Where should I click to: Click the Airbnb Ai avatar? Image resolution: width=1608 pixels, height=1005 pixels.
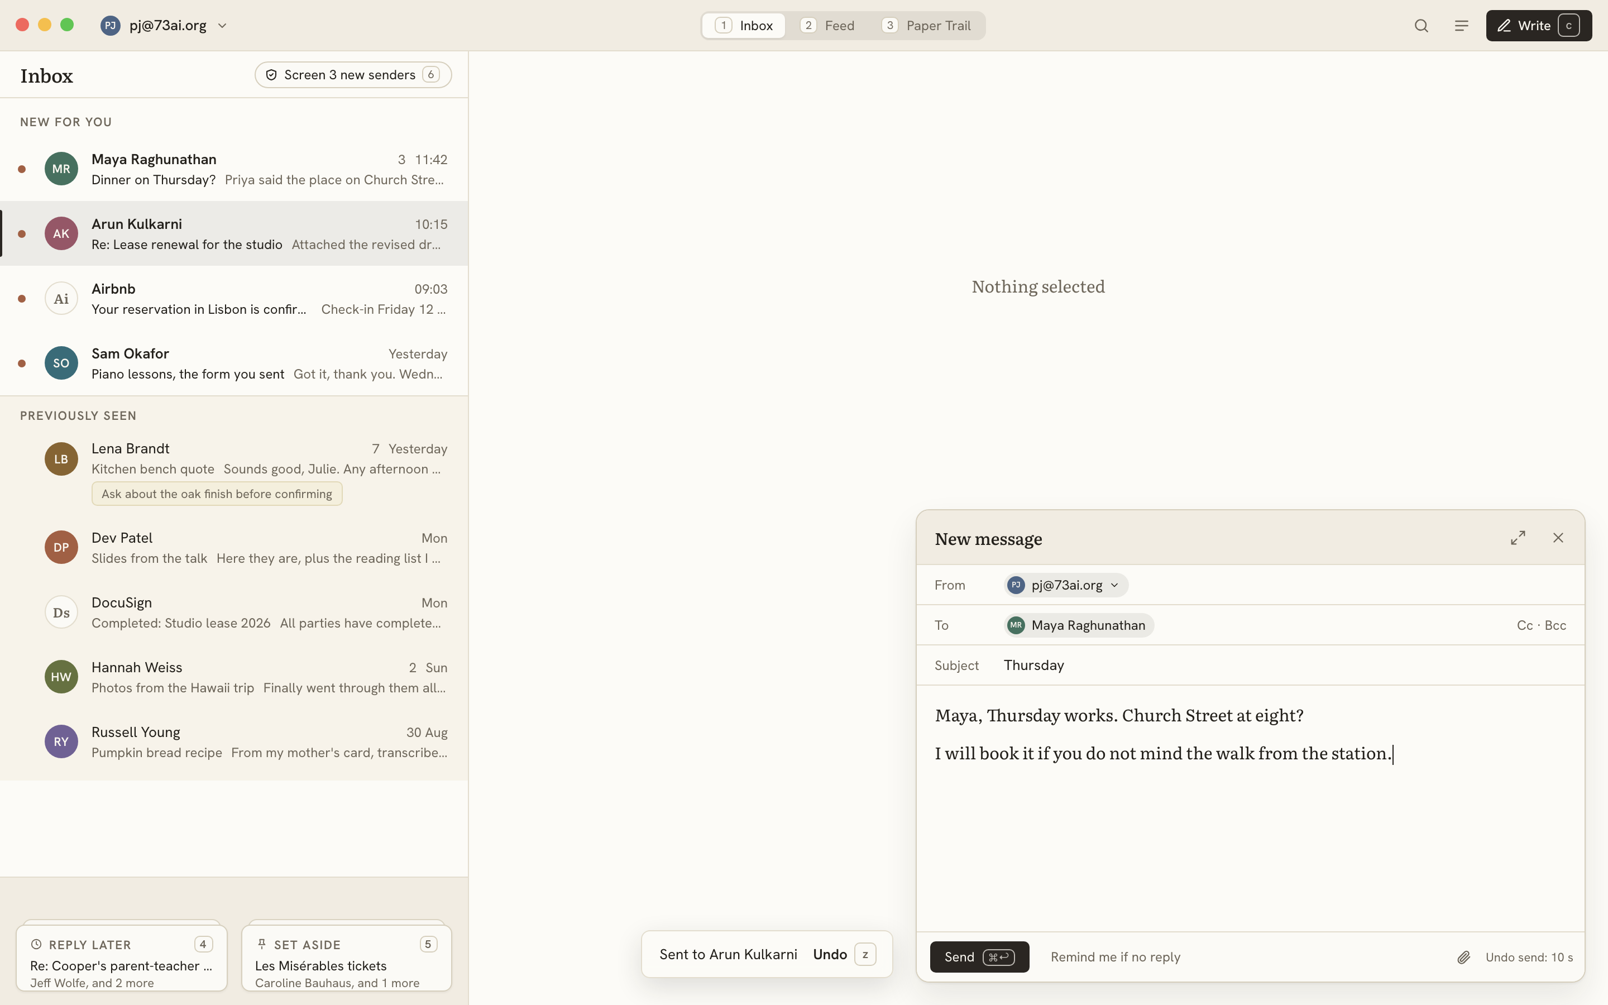[61, 299]
